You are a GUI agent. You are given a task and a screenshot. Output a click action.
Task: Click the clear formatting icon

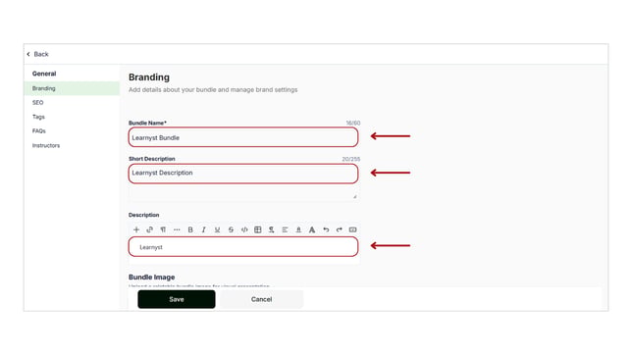coord(271,229)
